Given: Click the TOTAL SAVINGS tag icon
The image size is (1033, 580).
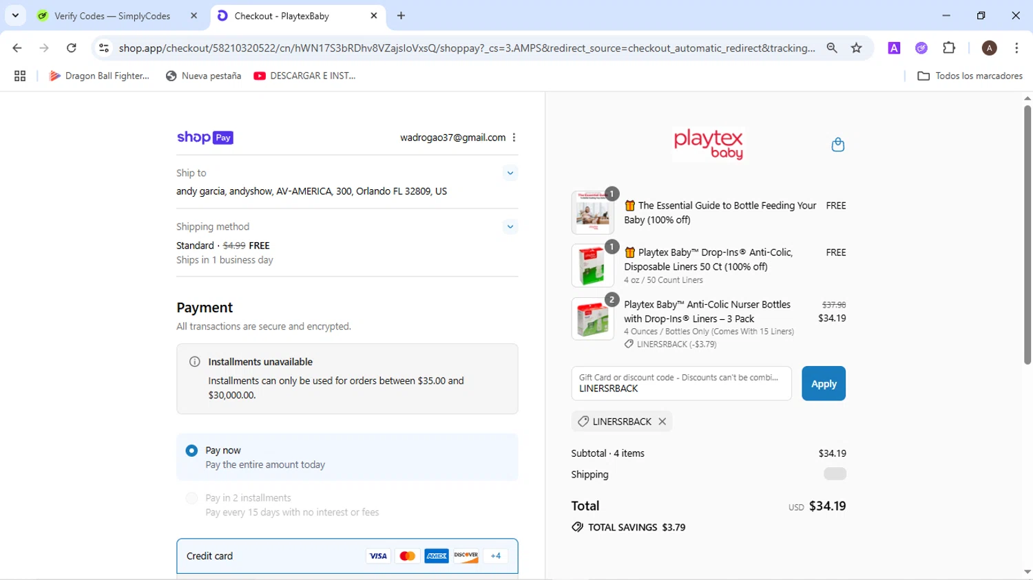Looking at the screenshot, I should pos(577,527).
